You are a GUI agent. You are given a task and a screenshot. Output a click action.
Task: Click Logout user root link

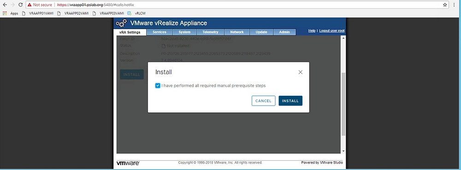[331, 31]
